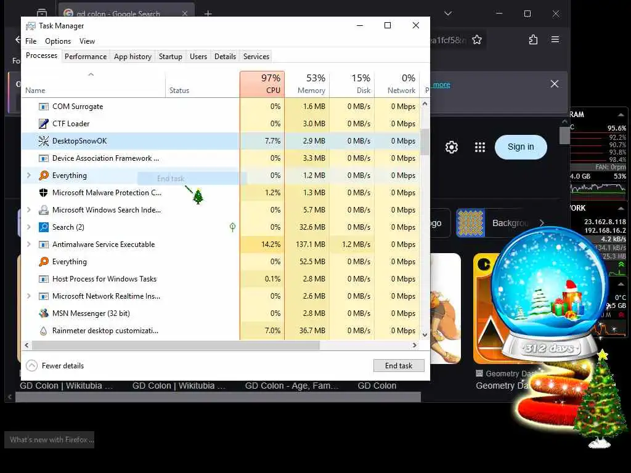Viewport: 631px width, 473px height.
Task: Click the vertical scrollbar thumb in process list
Action: [x=425, y=142]
